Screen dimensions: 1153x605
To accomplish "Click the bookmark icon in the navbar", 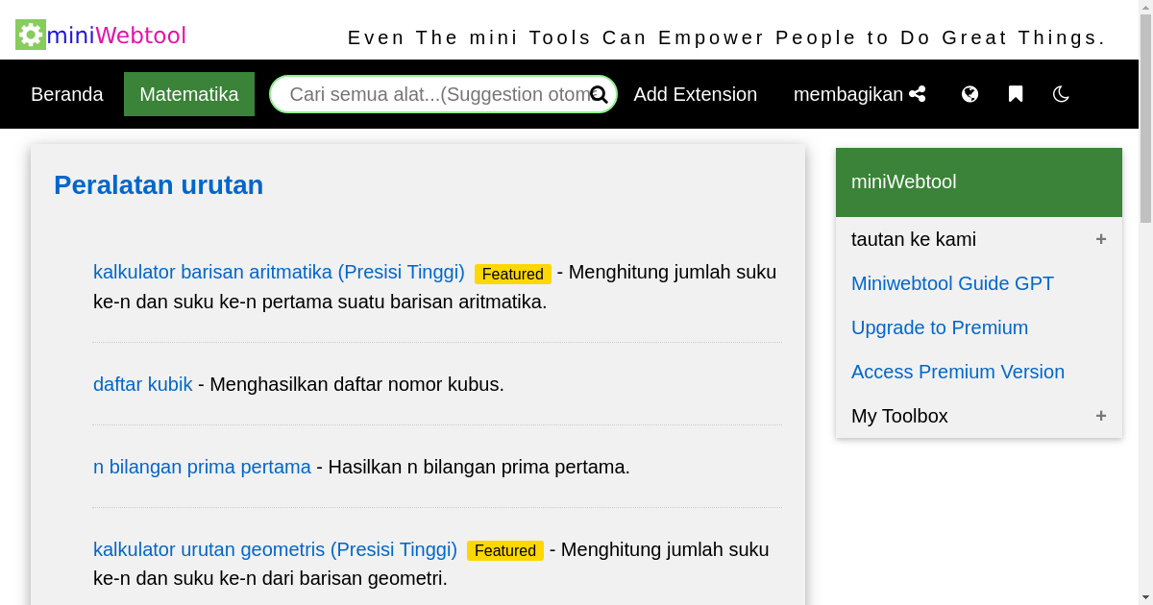I will point(1015,93).
